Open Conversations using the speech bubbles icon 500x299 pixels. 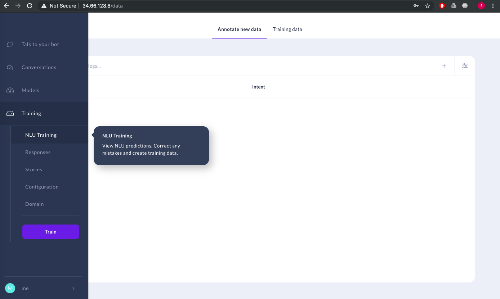point(10,67)
